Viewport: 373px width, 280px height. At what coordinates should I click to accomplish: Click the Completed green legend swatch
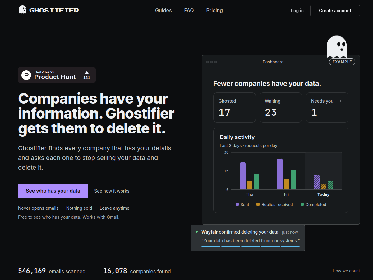tap(302, 204)
